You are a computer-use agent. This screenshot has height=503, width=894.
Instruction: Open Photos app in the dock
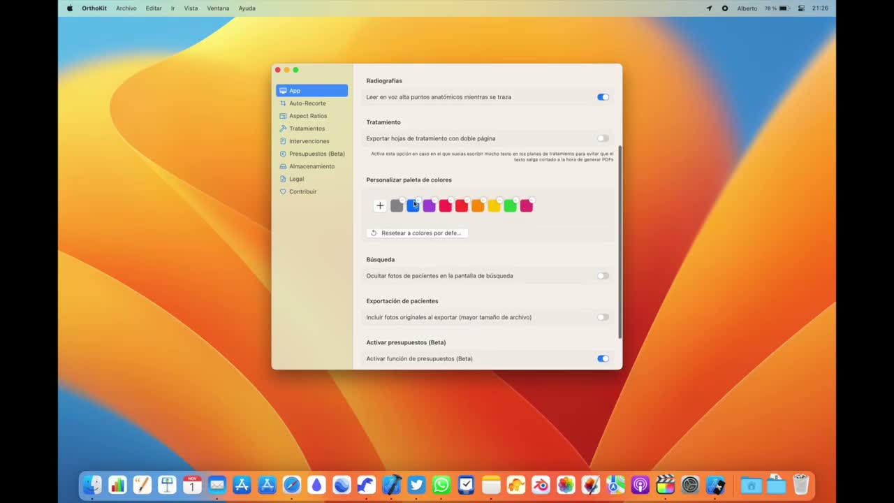pyautogui.click(x=566, y=484)
